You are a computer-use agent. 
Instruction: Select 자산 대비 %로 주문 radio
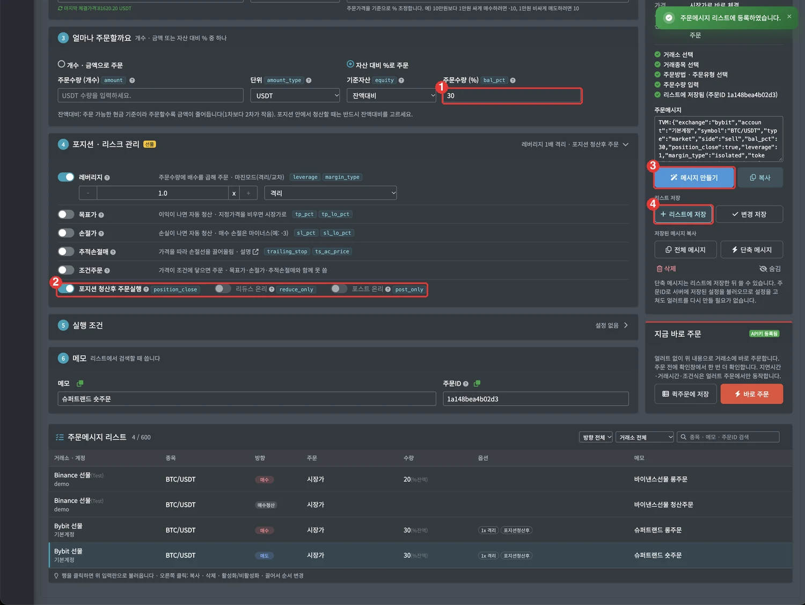[350, 64]
